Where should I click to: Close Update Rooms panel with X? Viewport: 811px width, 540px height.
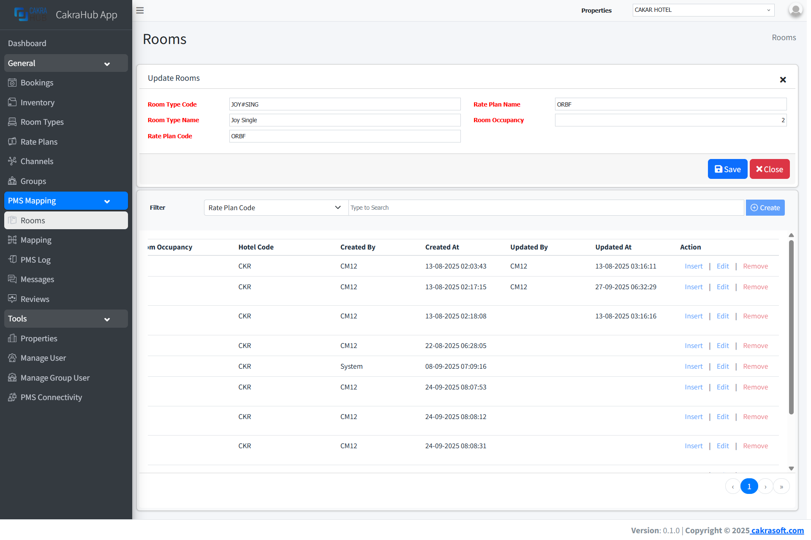pos(783,79)
